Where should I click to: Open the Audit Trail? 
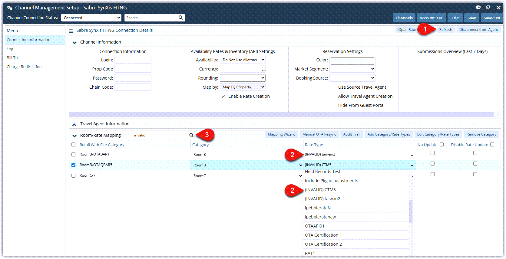click(x=352, y=134)
